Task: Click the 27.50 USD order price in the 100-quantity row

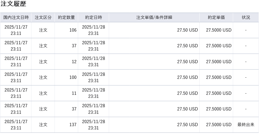Action: point(187,77)
